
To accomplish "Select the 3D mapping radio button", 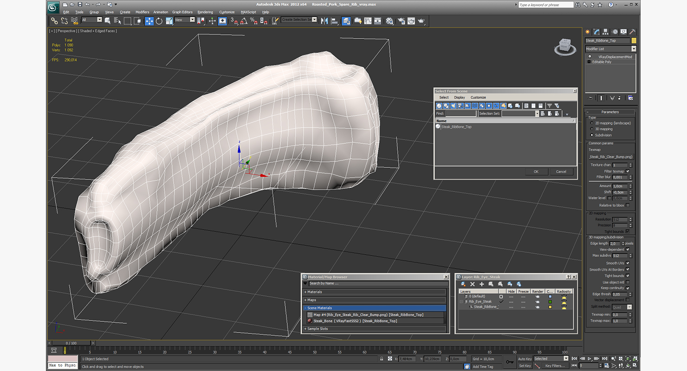I will (591, 129).
